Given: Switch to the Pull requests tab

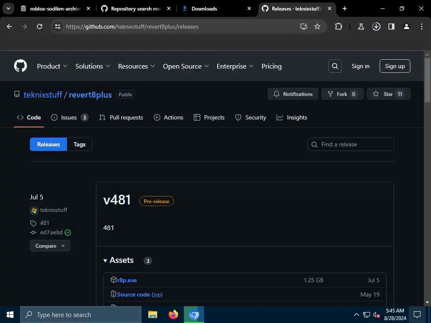Looking at the screenshot, I should pos(121,117).
